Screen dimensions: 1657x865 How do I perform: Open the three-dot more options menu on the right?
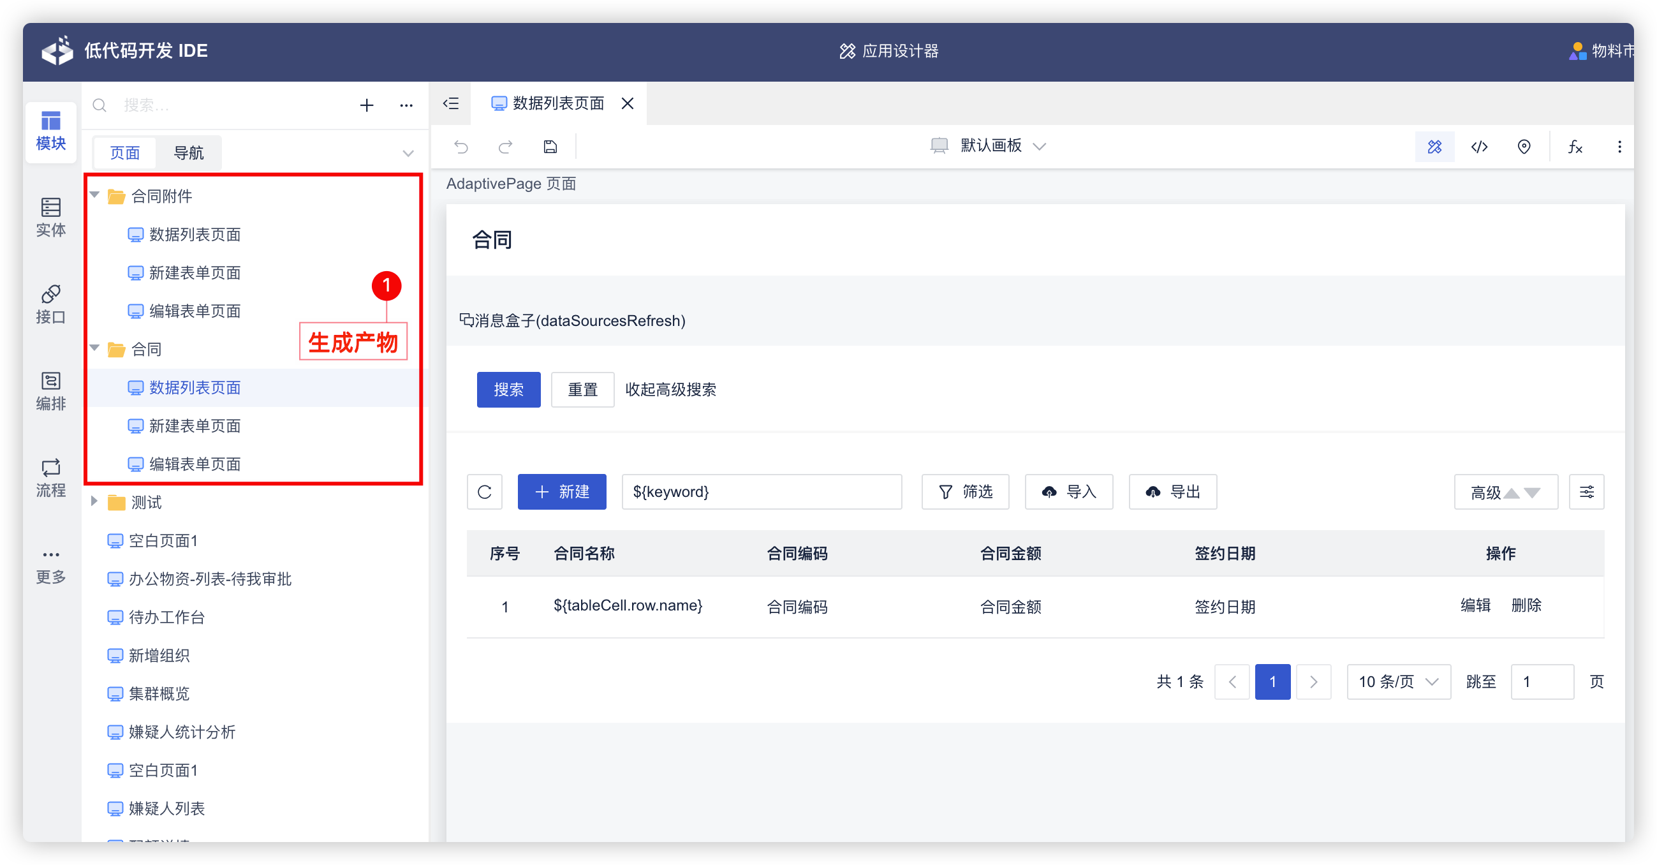click(1620, 147)
